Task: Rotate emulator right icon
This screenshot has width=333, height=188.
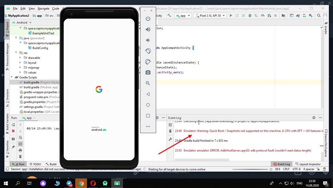Action: (x=148, y=62)
